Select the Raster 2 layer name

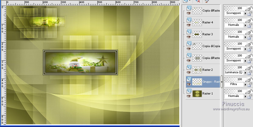pyautogui.click(x=208, y=70)
